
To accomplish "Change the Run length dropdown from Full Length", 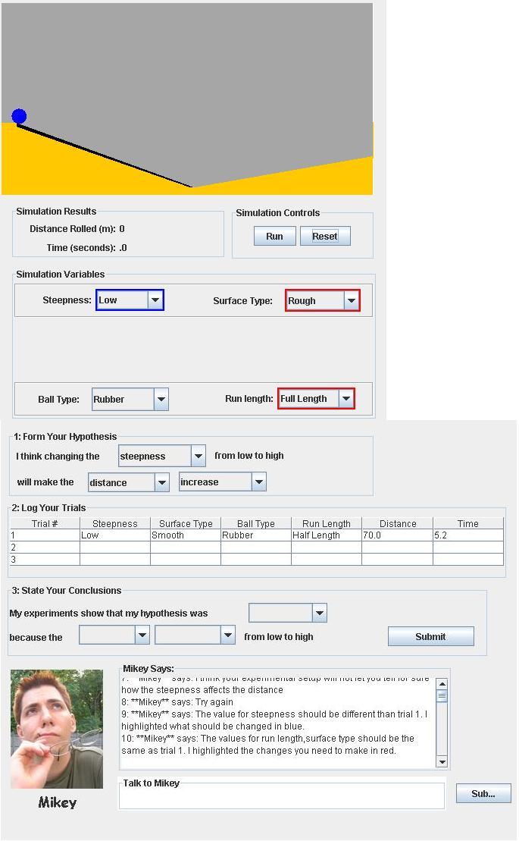I will pos(315,399).
